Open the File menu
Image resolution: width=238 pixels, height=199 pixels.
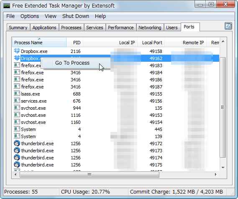click(x=10, y=16)
